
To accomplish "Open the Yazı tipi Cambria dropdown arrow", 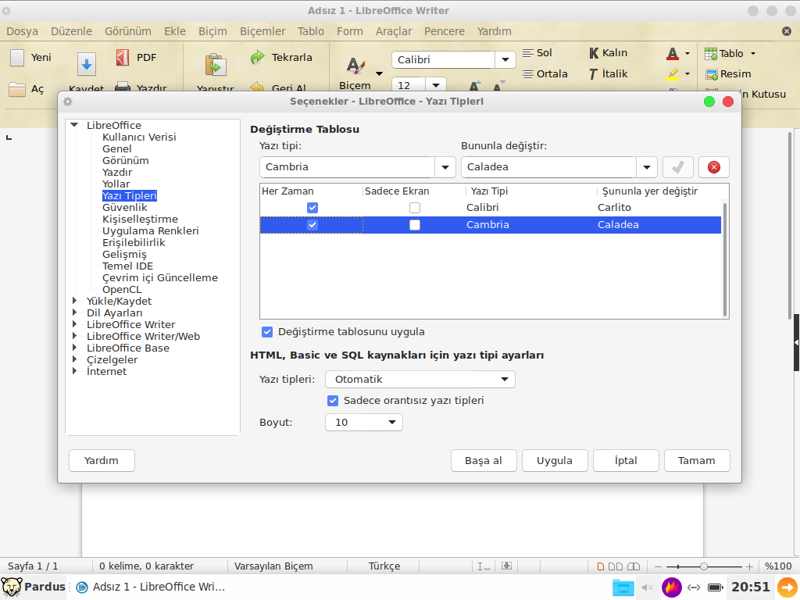I will click(x=445, y=167).
